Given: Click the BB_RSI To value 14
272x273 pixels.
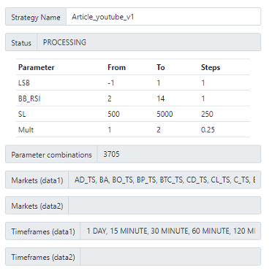Looking at the screenshot, I should pyautogui.click(x=161, y=99).
